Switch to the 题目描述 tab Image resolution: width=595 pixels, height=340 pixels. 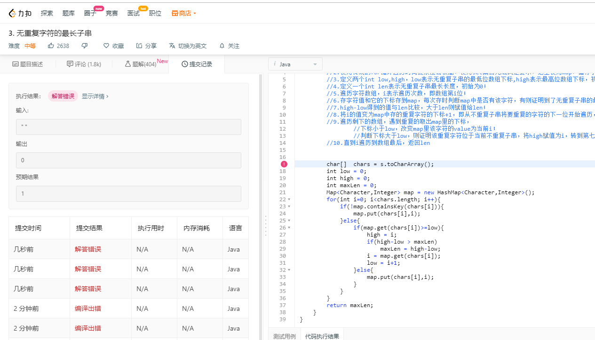(x=28, y=64)
